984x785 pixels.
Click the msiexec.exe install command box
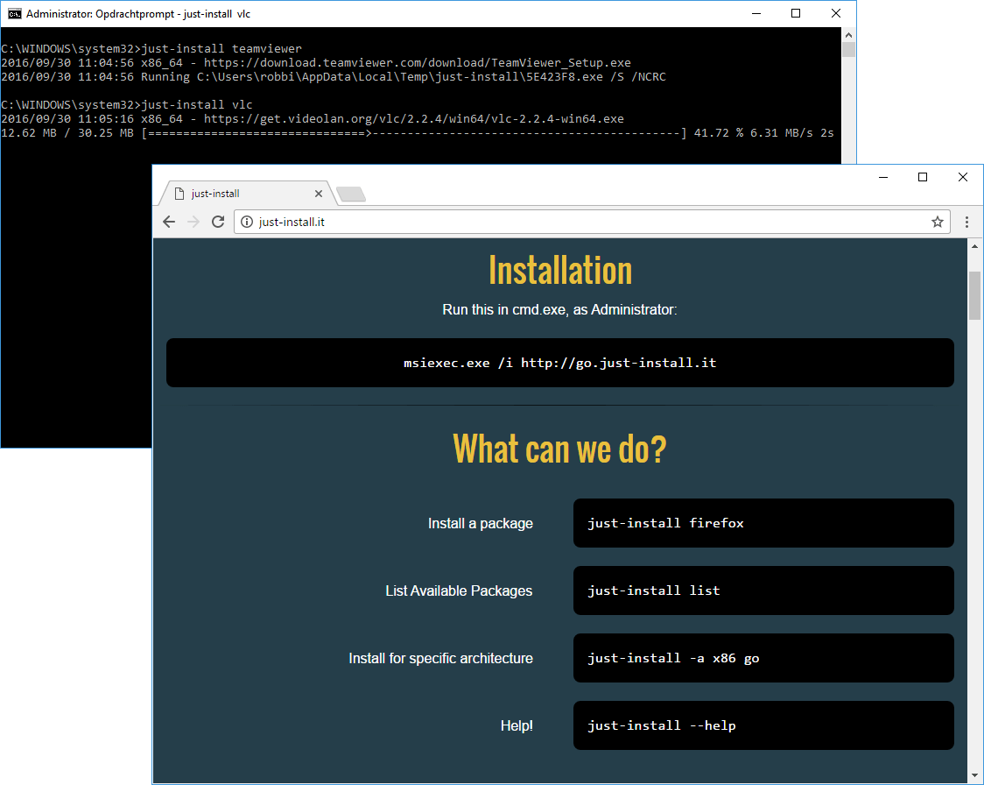559,363
